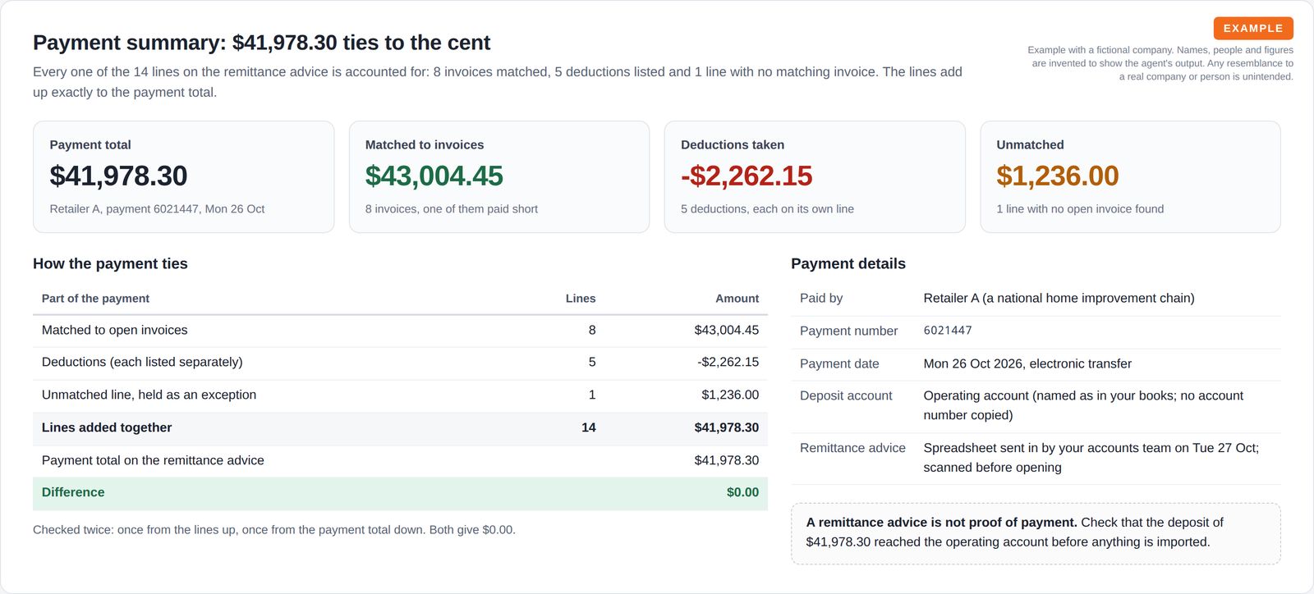Click the 'Amount' column header
The height and width of the screenshot is (594, 1314).
click(737, 299)
